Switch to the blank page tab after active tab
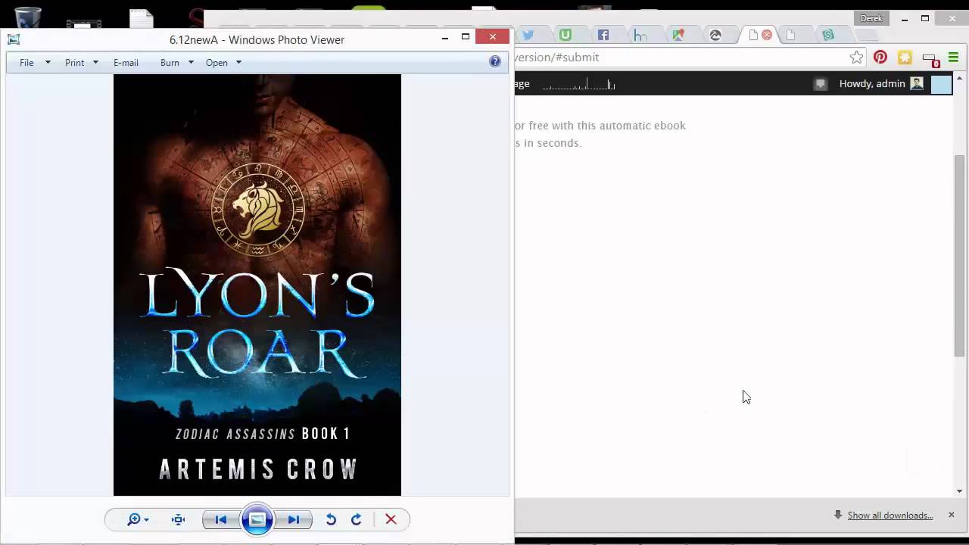 pos(790,35)
